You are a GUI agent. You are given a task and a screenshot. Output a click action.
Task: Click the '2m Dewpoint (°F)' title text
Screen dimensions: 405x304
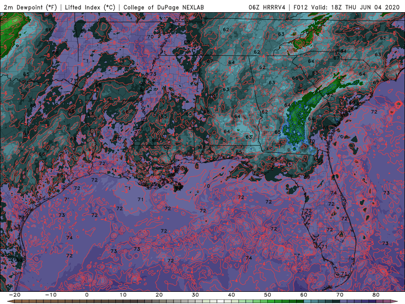(30, 7)
